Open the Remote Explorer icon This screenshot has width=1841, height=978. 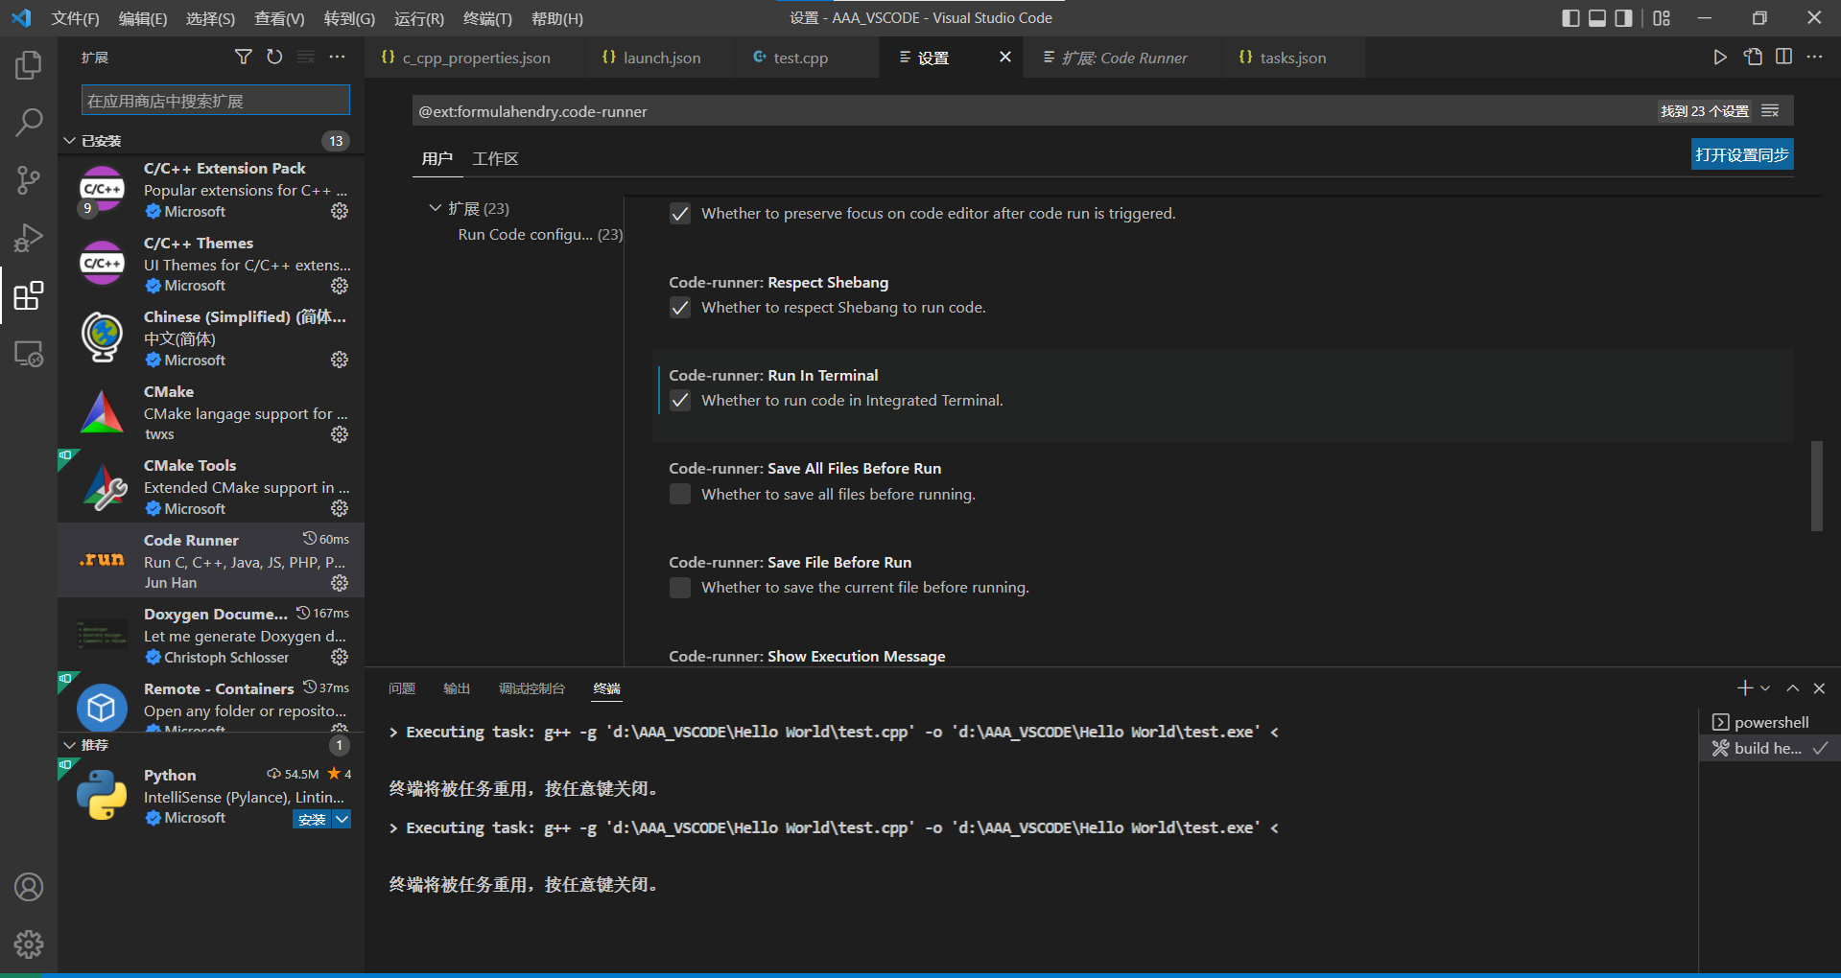pyautogui.click(x=29, y=354)
